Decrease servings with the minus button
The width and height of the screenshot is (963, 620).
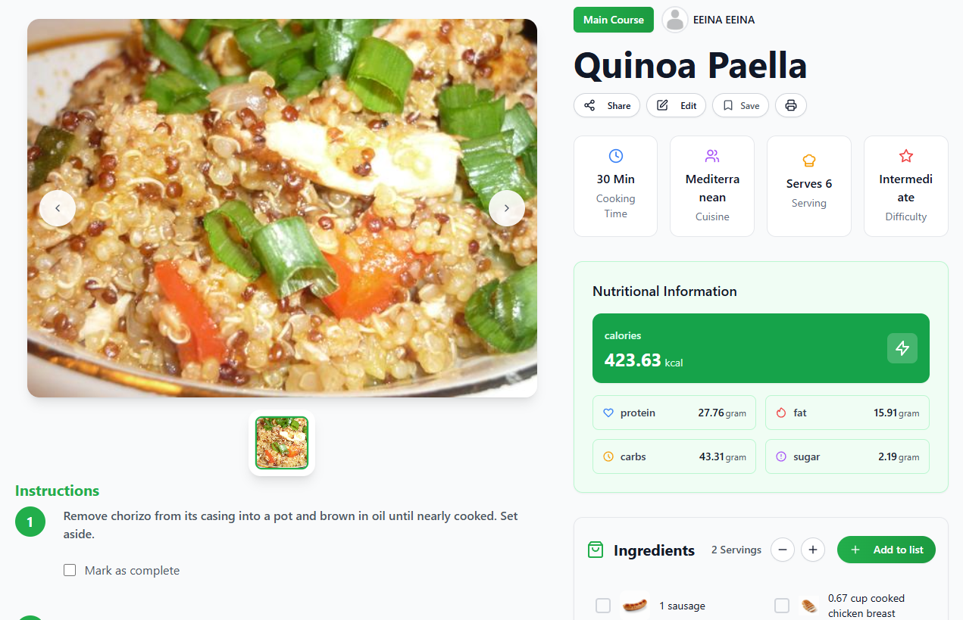click(783, 550)
